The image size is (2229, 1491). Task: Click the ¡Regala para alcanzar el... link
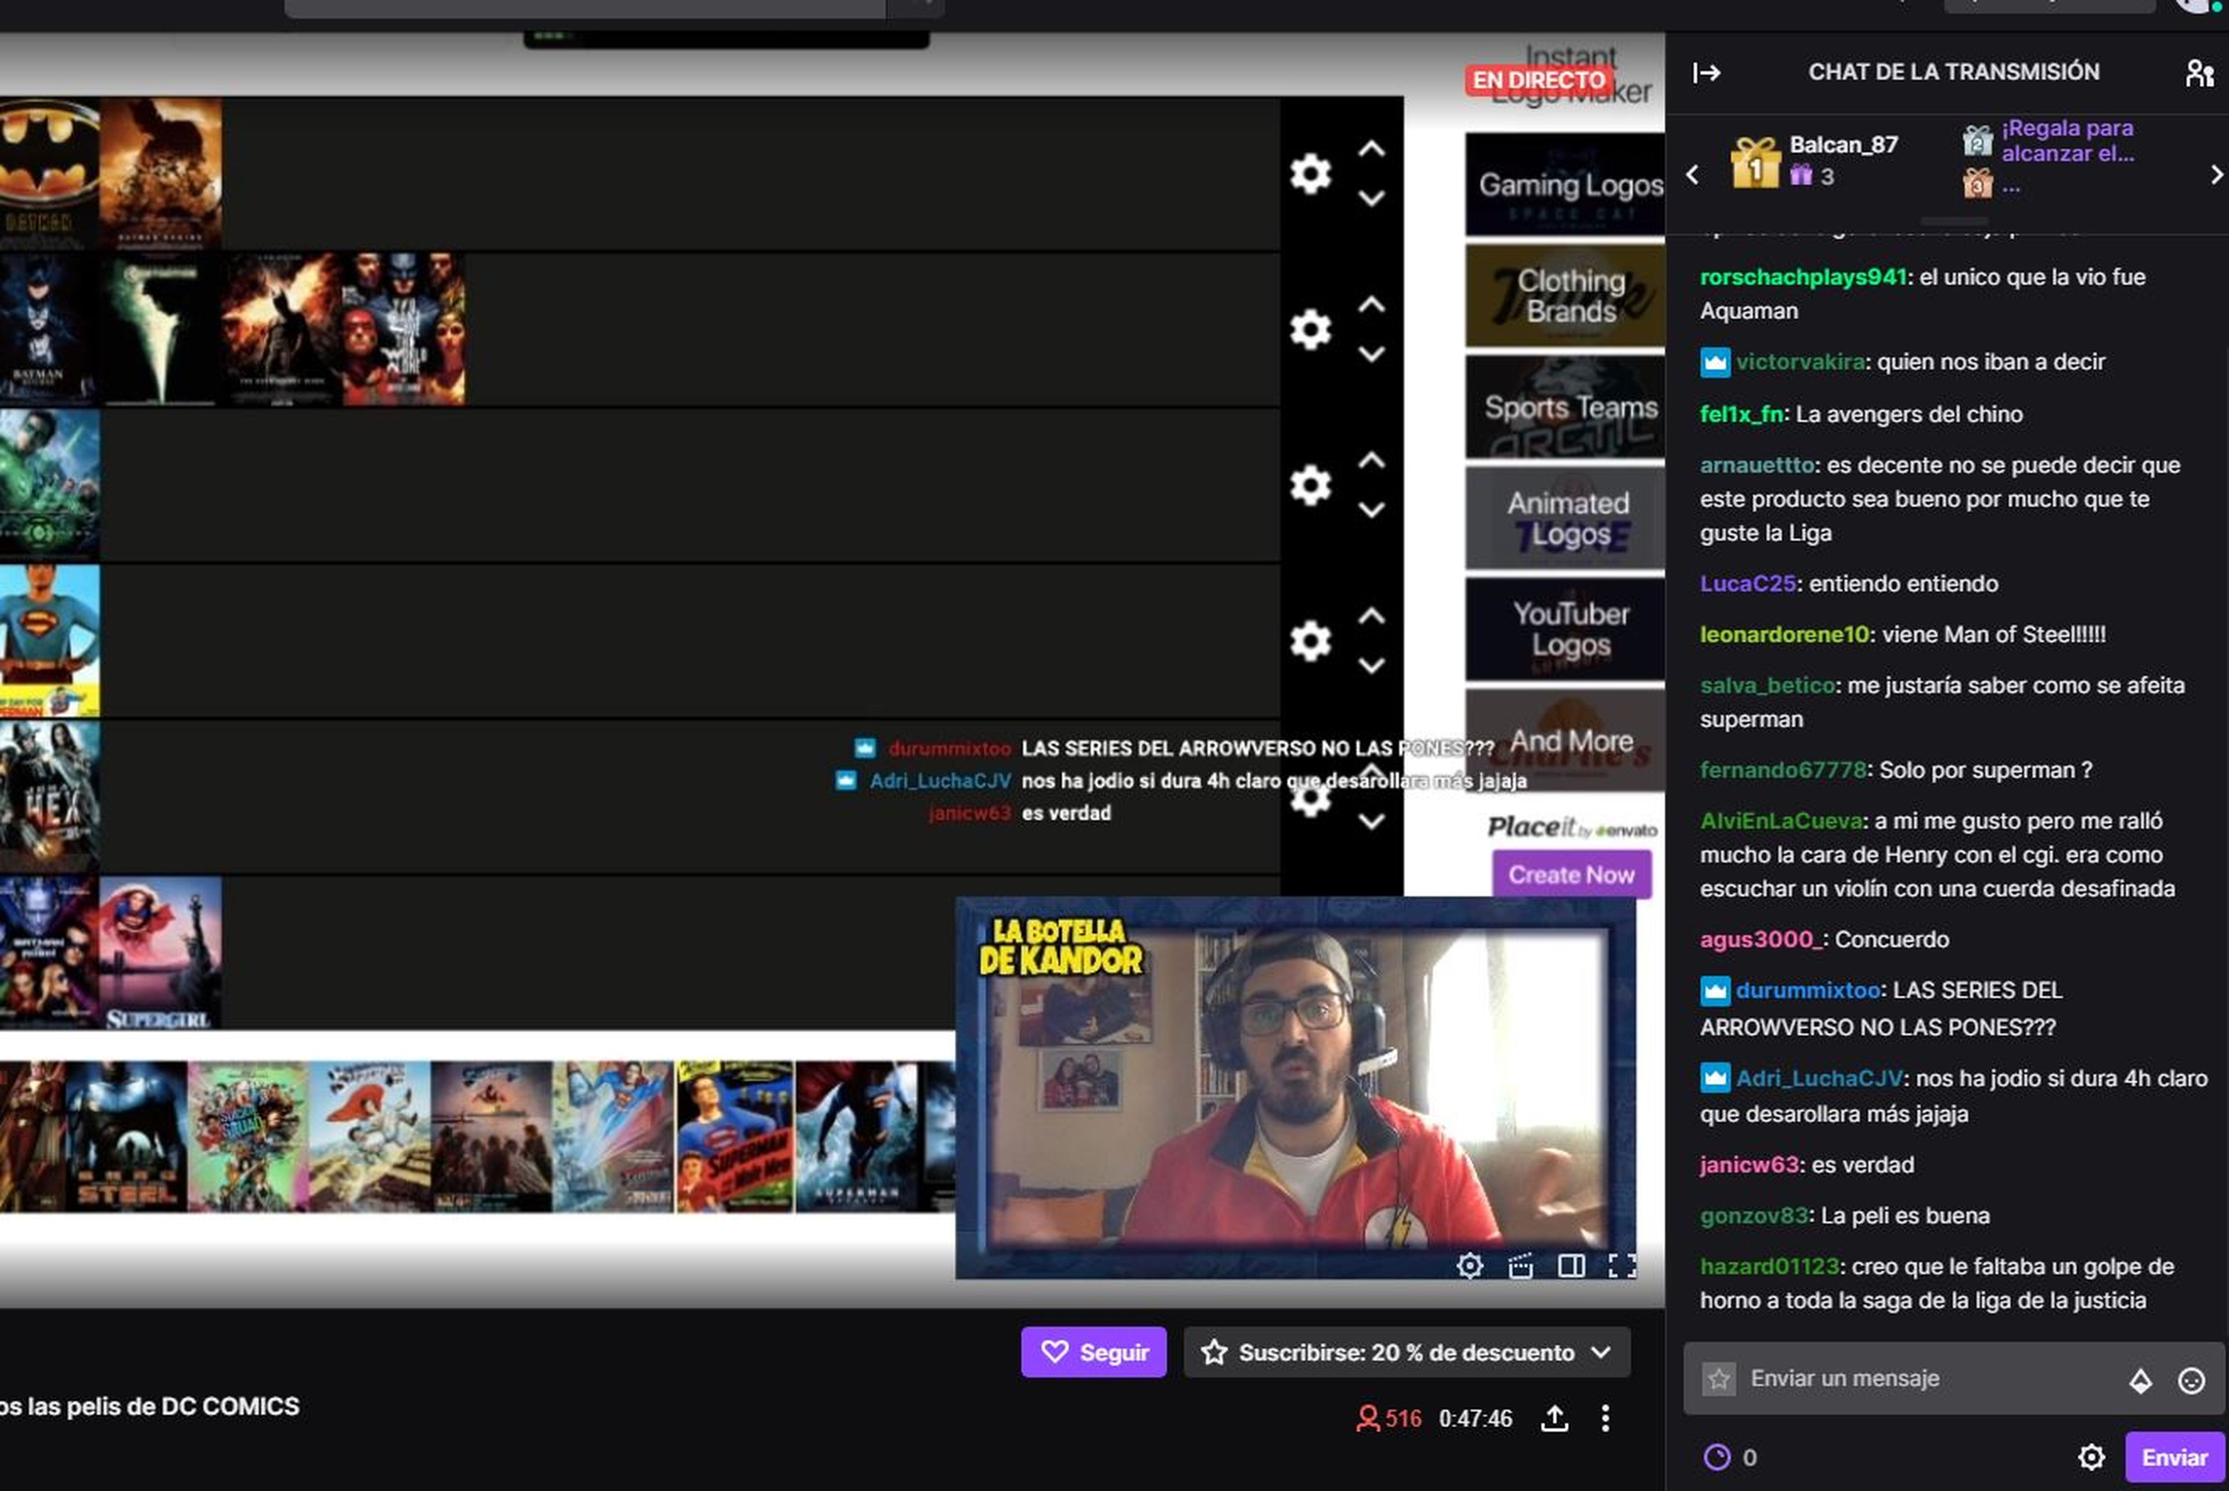pos(2066,141)
